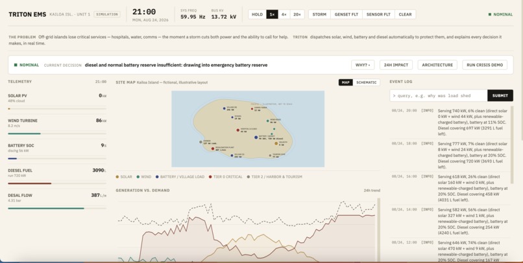Image resolution: width=523 pixels, height=263 pixels.
Task: Set simulation speed to 1x
Action: click(272, 14)
